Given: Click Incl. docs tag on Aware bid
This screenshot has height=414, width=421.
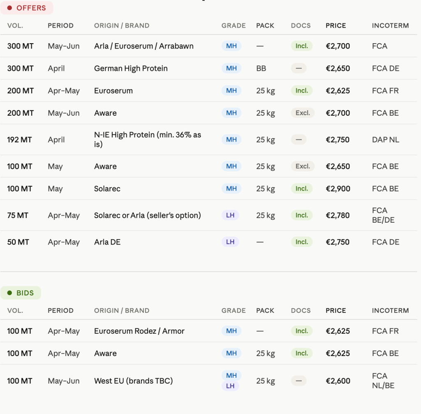Looking at the screenshot, I should click(x=301, y=353).
